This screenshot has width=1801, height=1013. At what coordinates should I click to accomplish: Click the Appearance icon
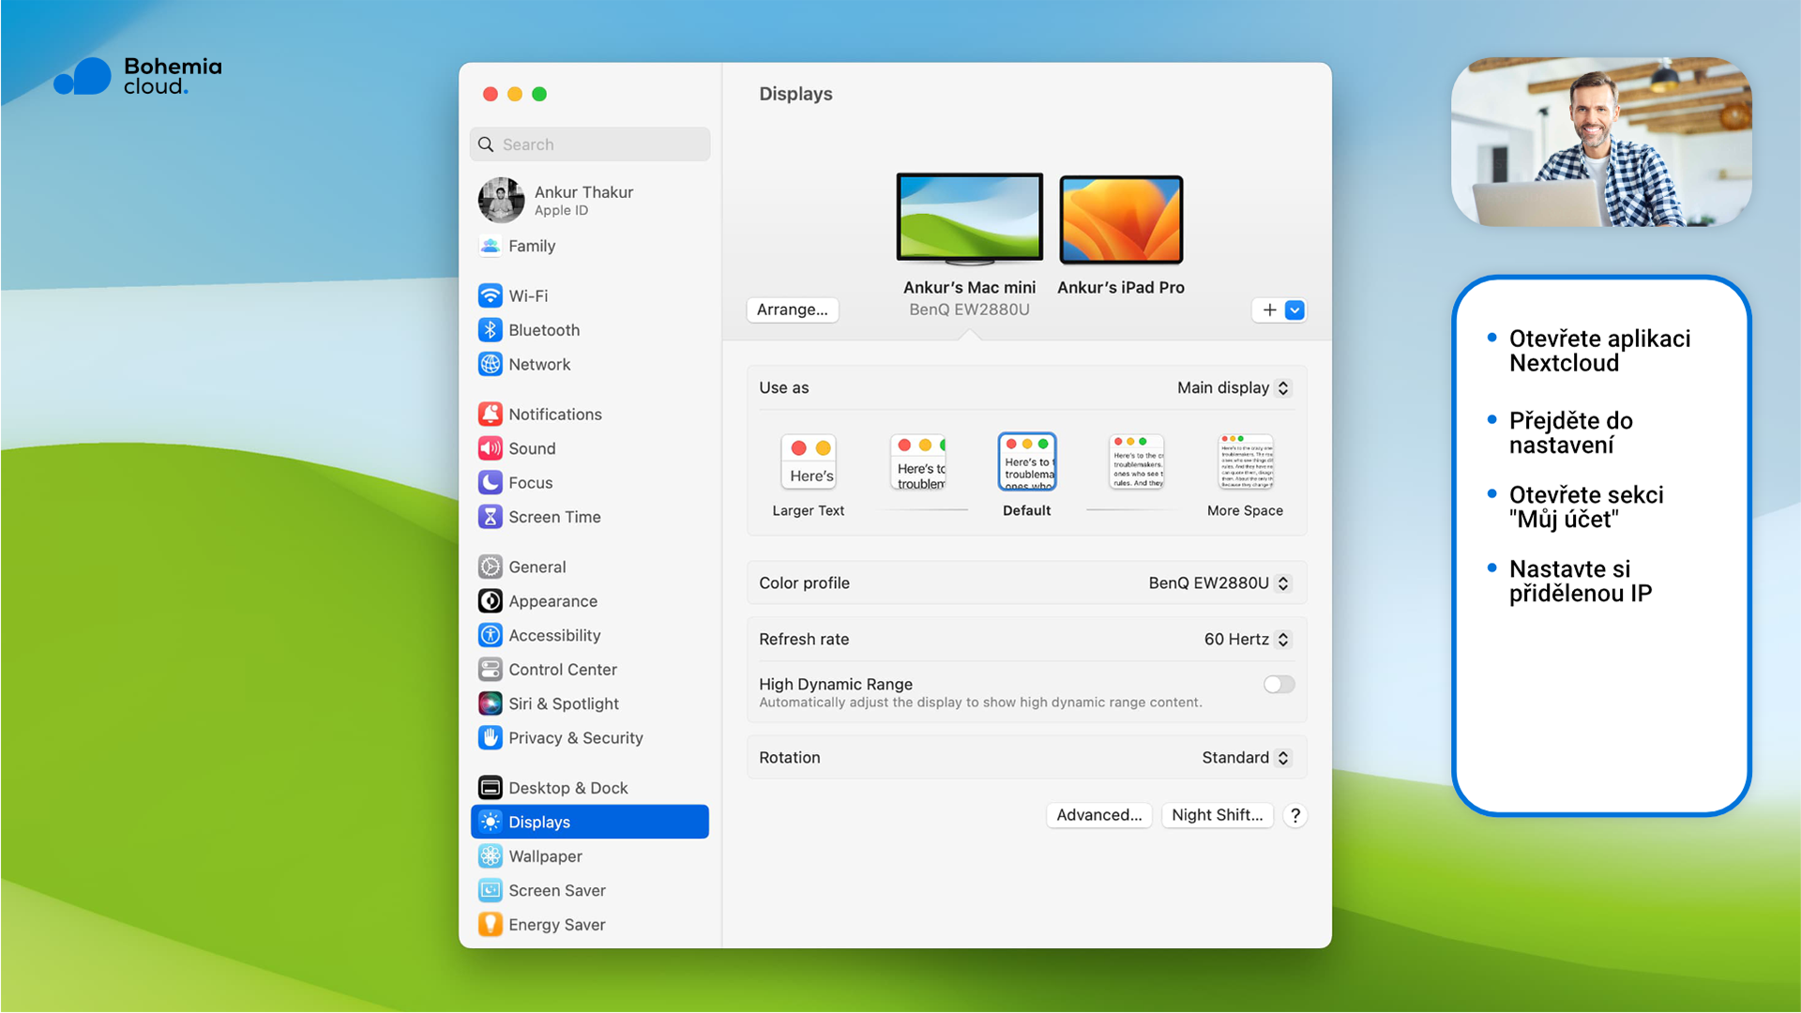point(490,600)
